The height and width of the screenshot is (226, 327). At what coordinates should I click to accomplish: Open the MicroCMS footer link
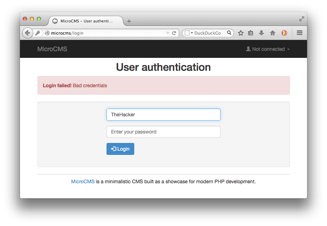click(83, 182)
